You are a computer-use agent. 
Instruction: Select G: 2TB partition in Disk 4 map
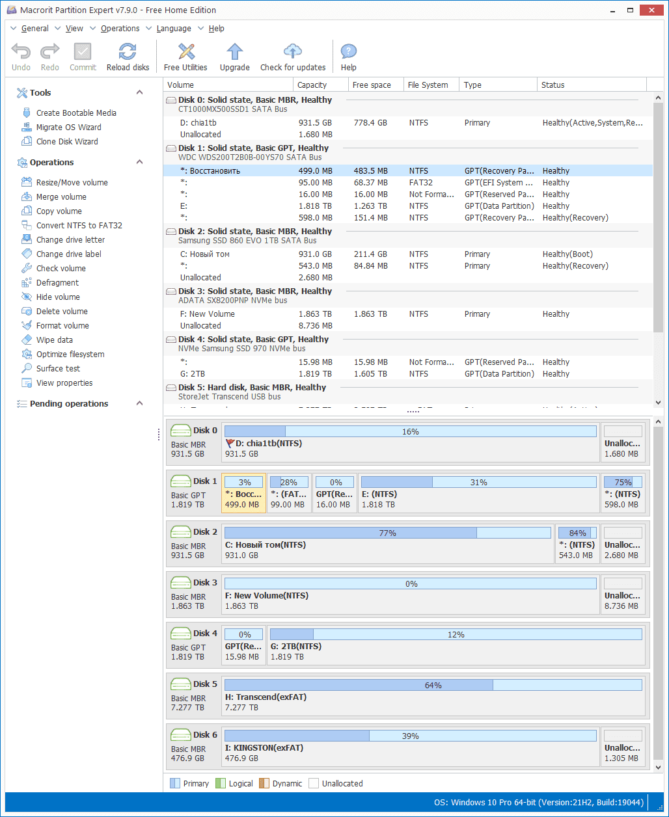pos(456,645)
